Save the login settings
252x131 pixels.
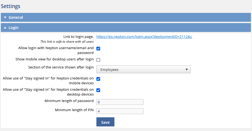[106, 122]
